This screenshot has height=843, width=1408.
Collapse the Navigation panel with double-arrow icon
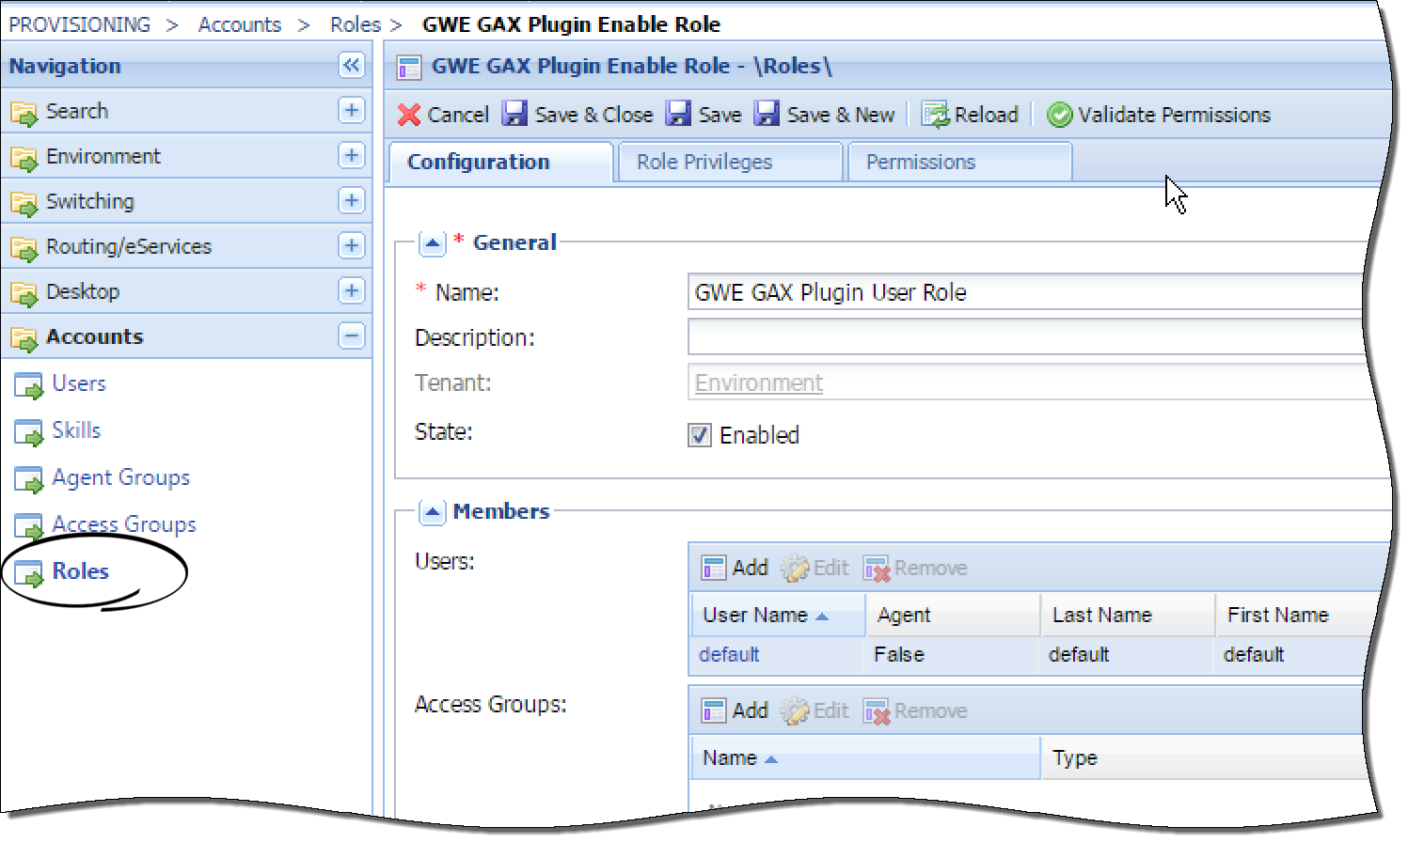pyautogui.click(x=351, y=65)
